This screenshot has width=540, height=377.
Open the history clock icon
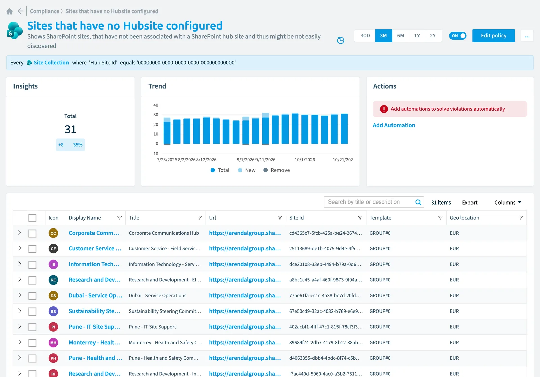[341, 41]
